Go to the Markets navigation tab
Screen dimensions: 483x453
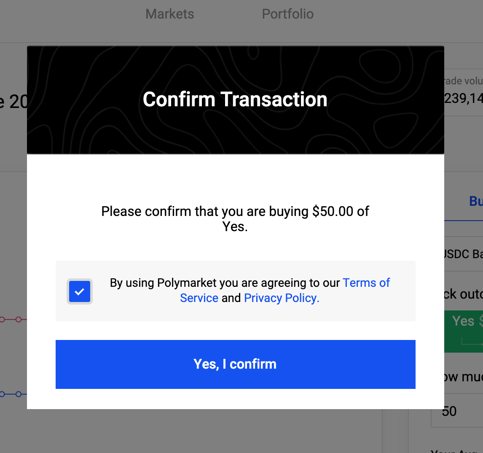pyautogui.click(x=170, y=14)
